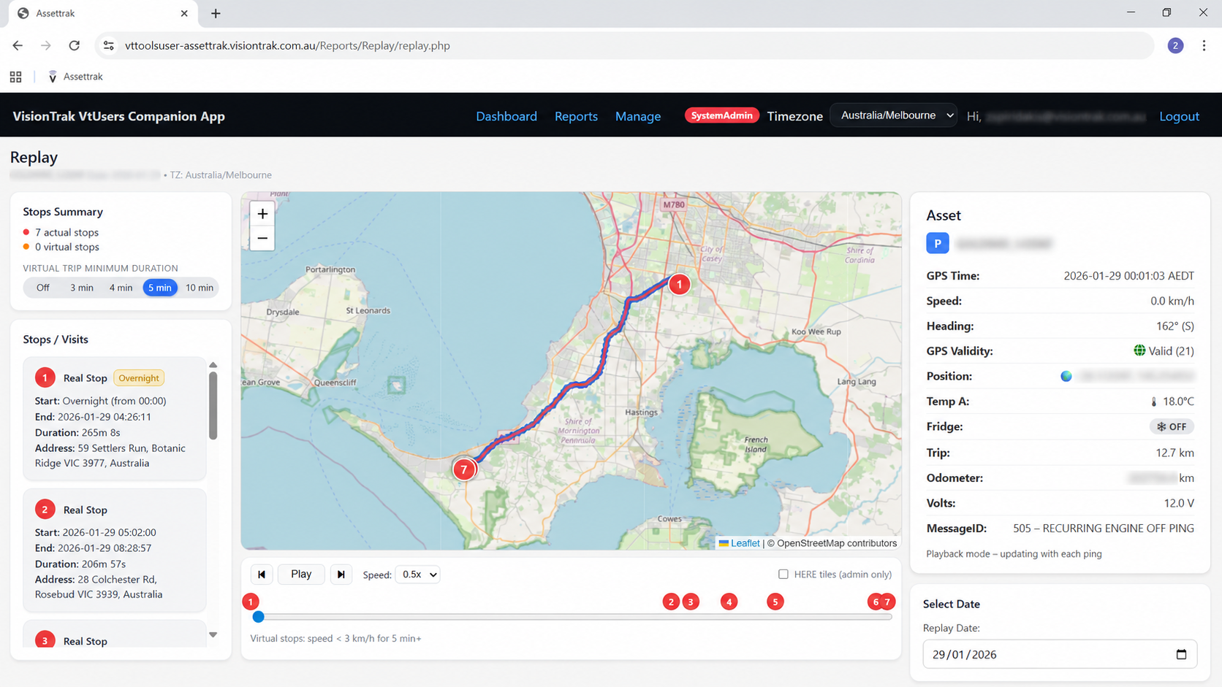Zoom in on the map
This screenshot has height=687, width=1222.
262,214
